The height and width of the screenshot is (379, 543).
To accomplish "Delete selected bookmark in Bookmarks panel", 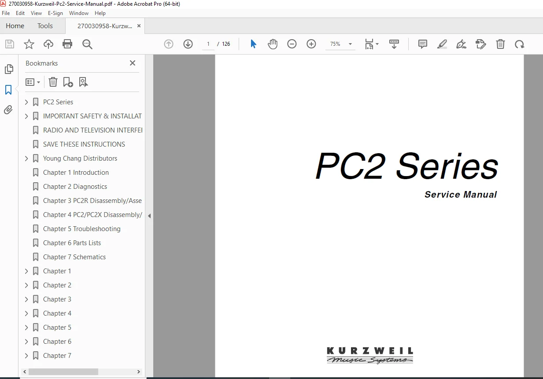I will [53, 82].
